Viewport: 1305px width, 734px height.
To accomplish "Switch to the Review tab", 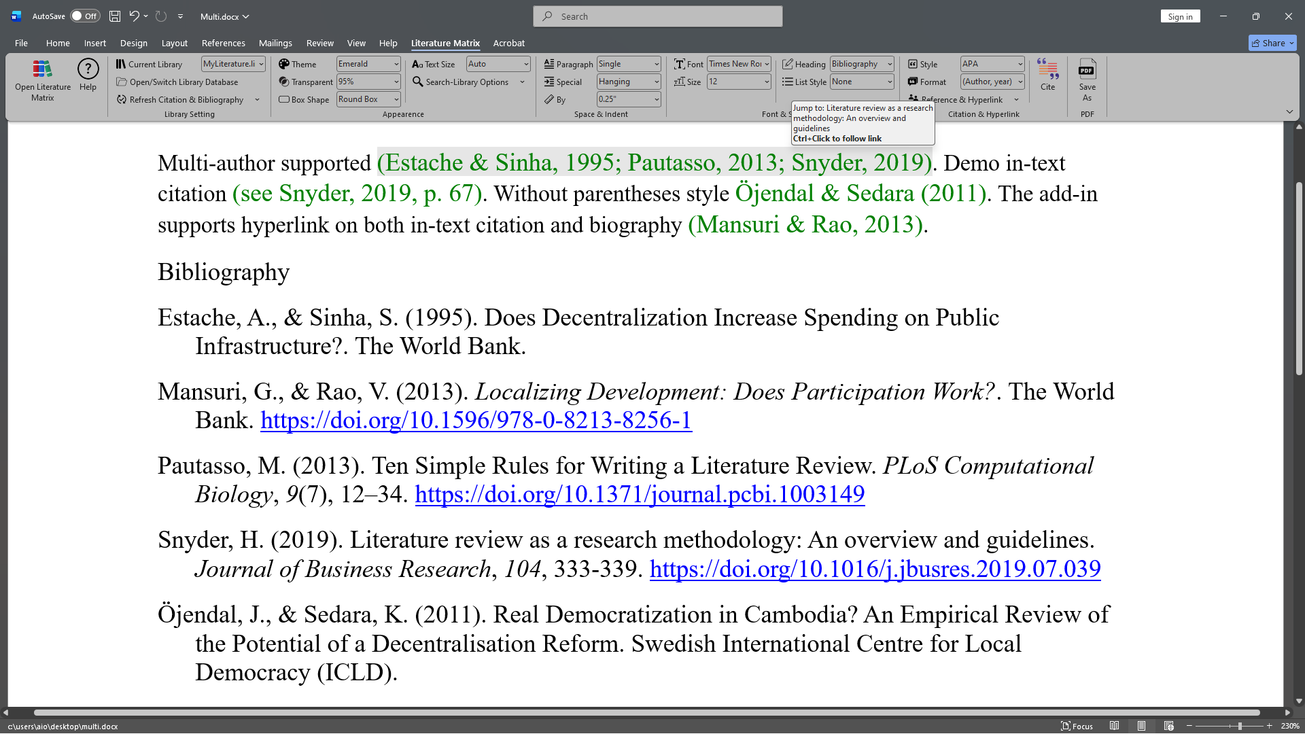I will pyautogui.click(x=319, y=43).
